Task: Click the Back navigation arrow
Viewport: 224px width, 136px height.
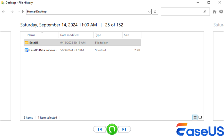Action: tap(4, 12)
